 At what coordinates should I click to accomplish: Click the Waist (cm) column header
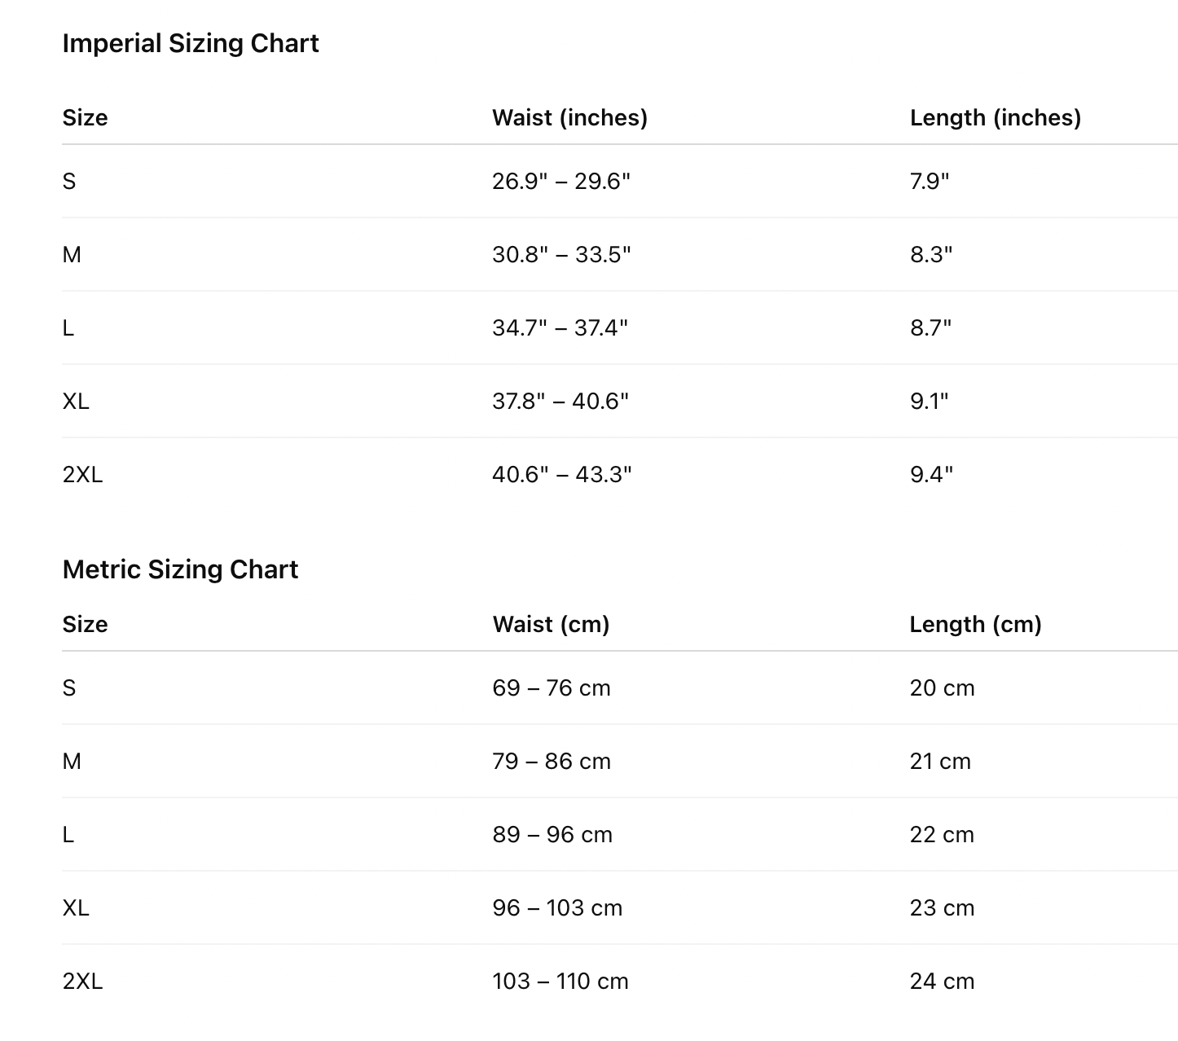point(551,624)
